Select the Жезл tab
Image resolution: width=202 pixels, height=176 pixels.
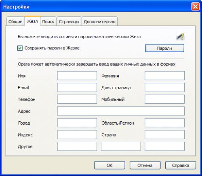pos(32,21)
